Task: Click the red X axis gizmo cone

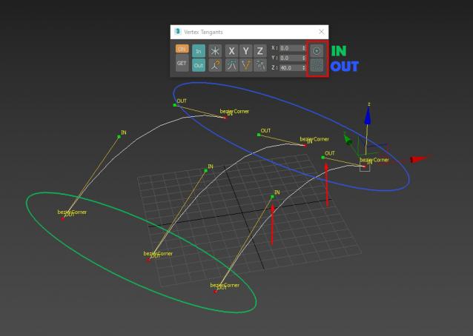Action: coord(419,159)
